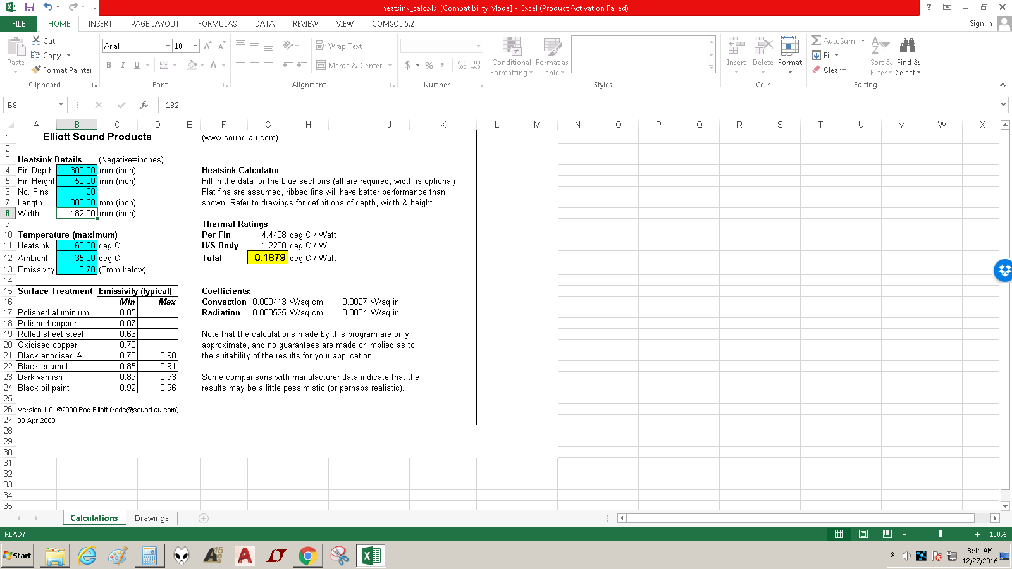Click the Format cells button

click(790, 55)
